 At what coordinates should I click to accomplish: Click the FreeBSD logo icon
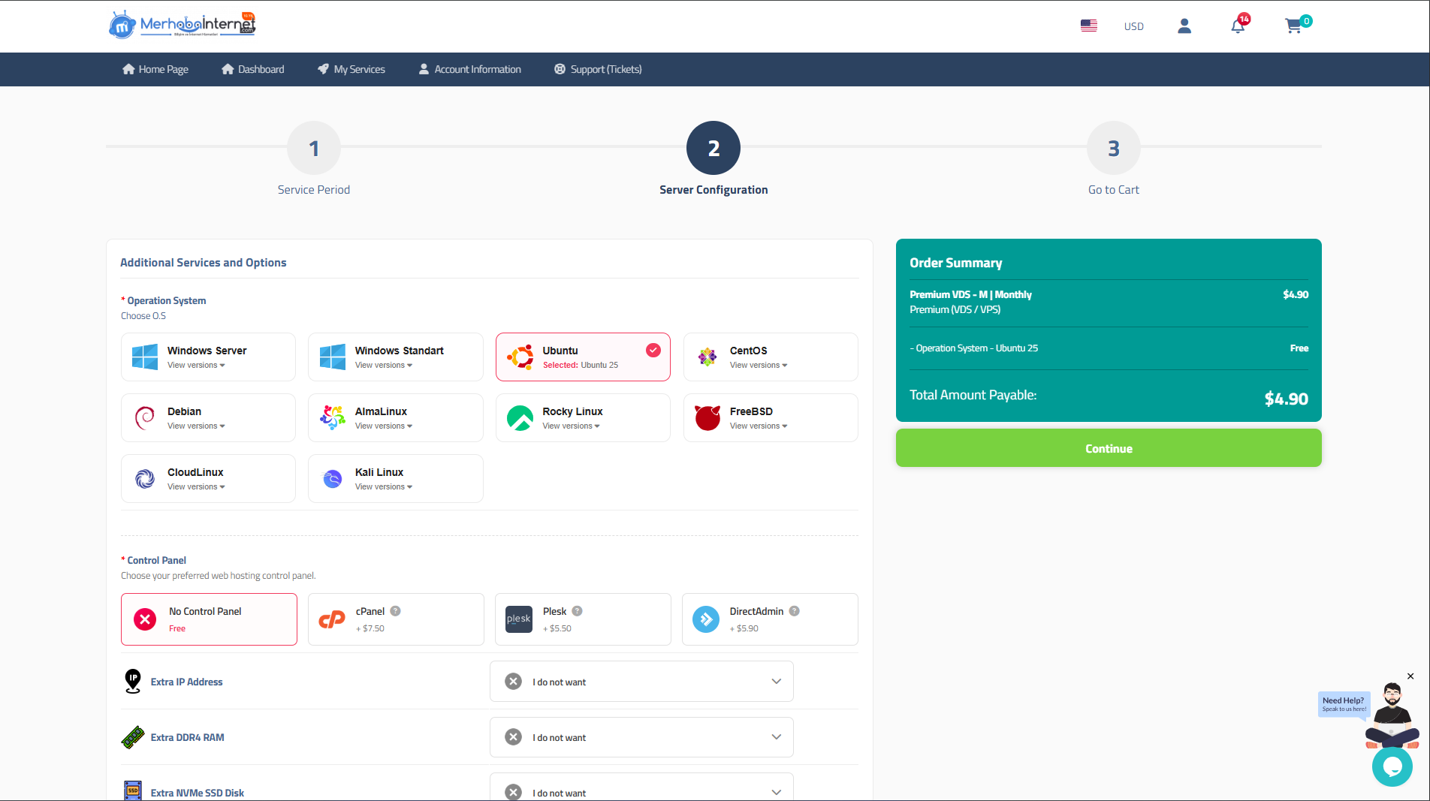(707, 417)
